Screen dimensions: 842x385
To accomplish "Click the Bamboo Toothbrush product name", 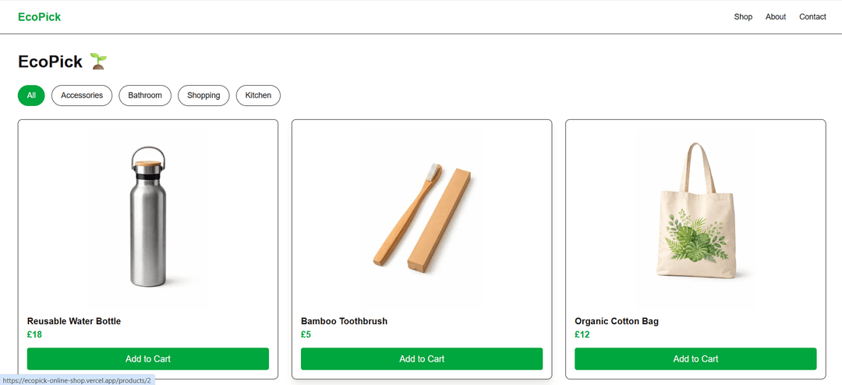I will pyautogui.click(x=344, y=321).
